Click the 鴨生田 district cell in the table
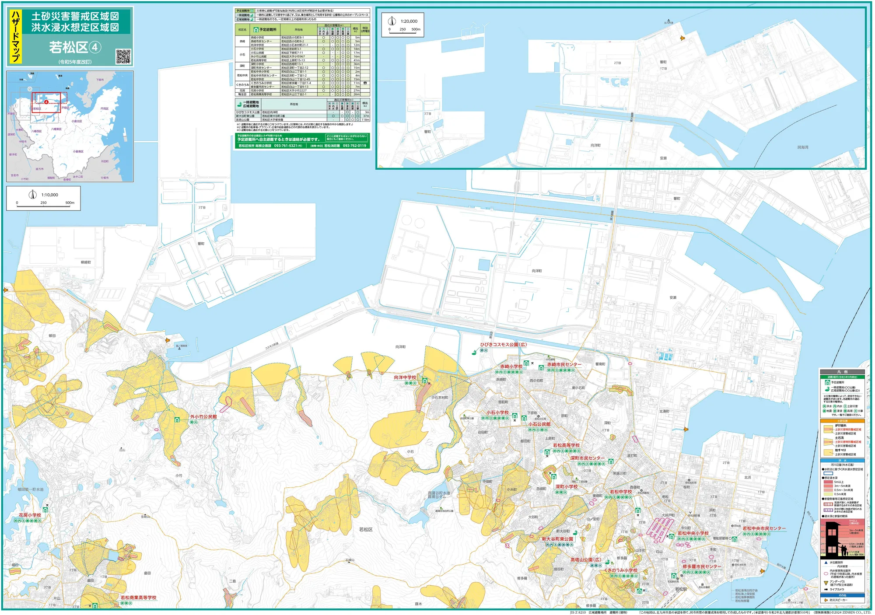Image resolution: width=875 pixels, height=615 pixels. pyautogui.click(x=242, y=94)
